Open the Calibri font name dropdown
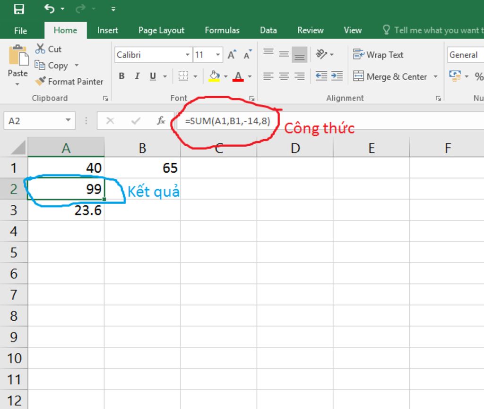Screen dimensions: 484x409 [187, 55]
